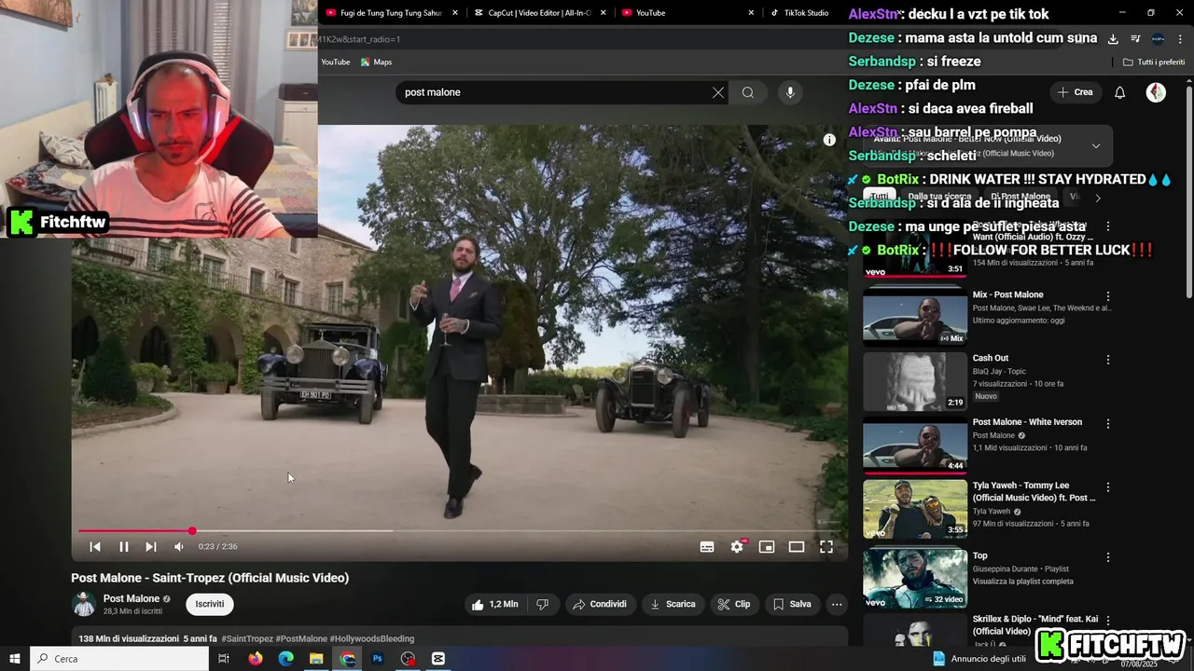Image resolution: width=1194 pixels, height=671 pixels.
Task: Open Photoshop from the taskbar
Action: 378,659
